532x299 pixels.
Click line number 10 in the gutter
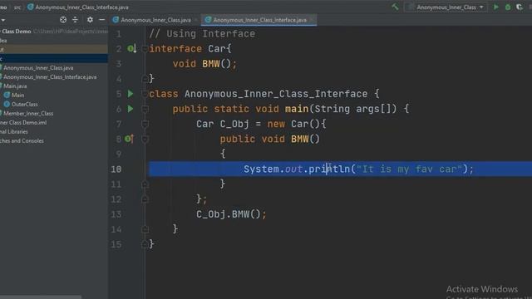[x=116, y=169]
